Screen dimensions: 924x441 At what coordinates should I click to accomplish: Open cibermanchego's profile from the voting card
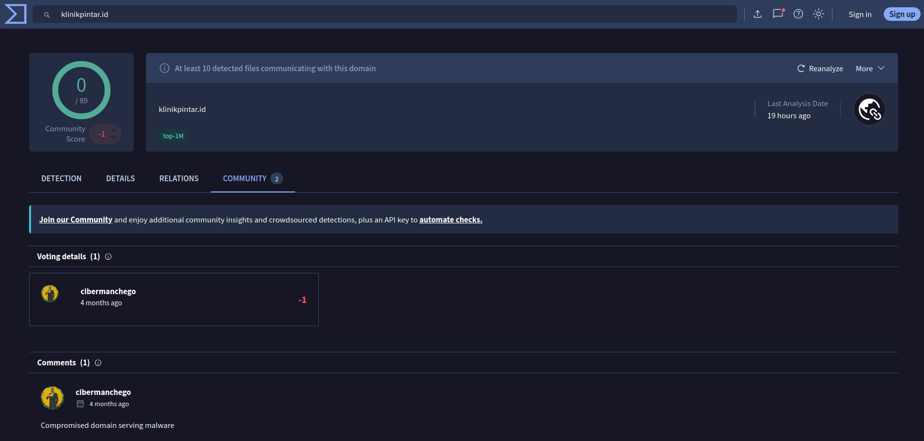pos(108,291)
